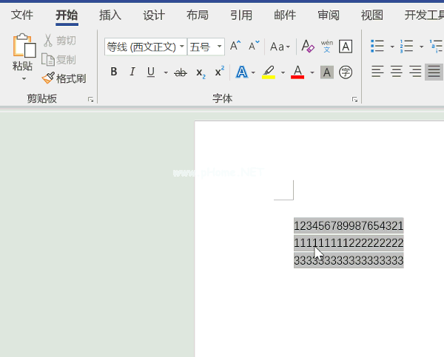Switch to the 插入 (Insert) tab
The image size is (444, 357).
click(110, 15)
